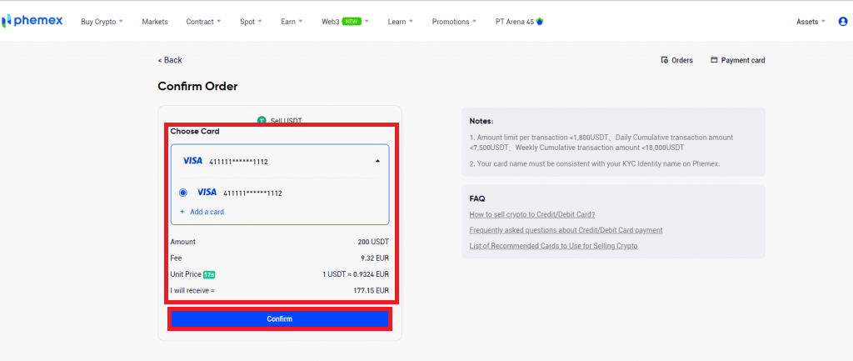Click the Phemex logo
Screen dimensions: 853x361
coord(33,21)
